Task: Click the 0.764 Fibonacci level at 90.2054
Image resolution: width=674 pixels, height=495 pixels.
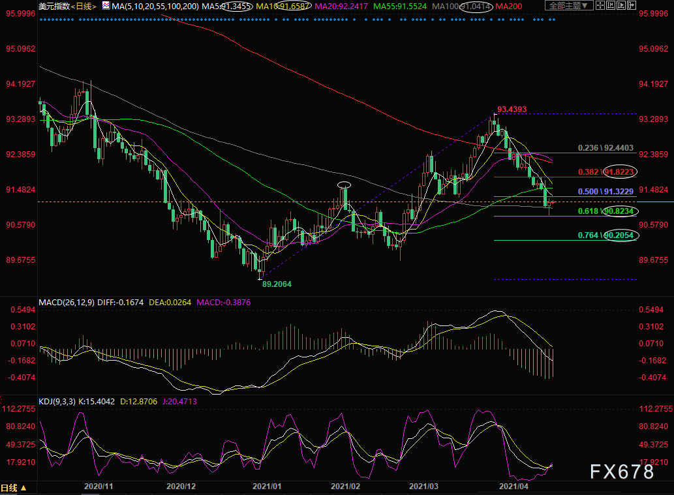Action: (x=605, y=235)
